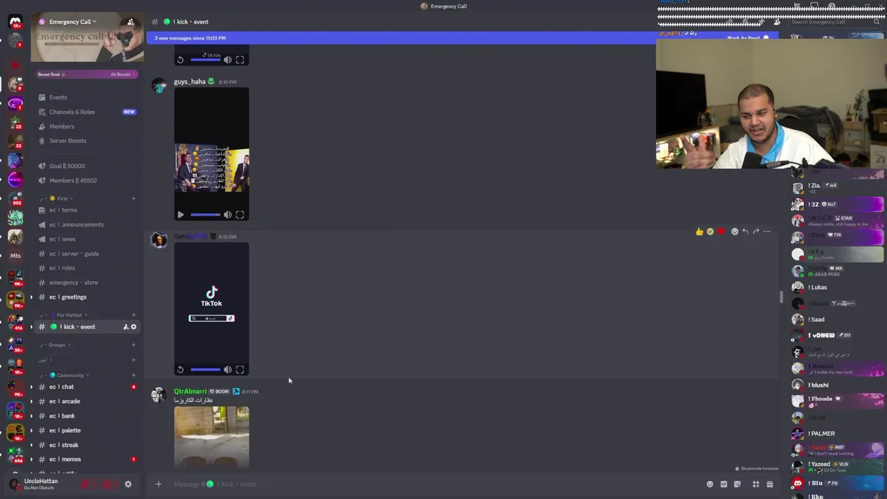Seek progress bar of topmost partial video
Viewport: 887px width, 499px height.
coord(205,60)
